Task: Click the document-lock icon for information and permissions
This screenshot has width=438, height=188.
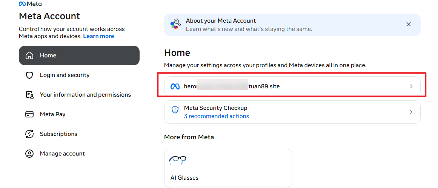Action: click(x=29, y=95)
